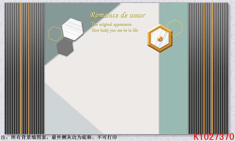Click the "Romance de amor" gold title

point(118,15)
